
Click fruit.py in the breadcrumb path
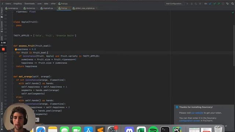pos(63,4)
